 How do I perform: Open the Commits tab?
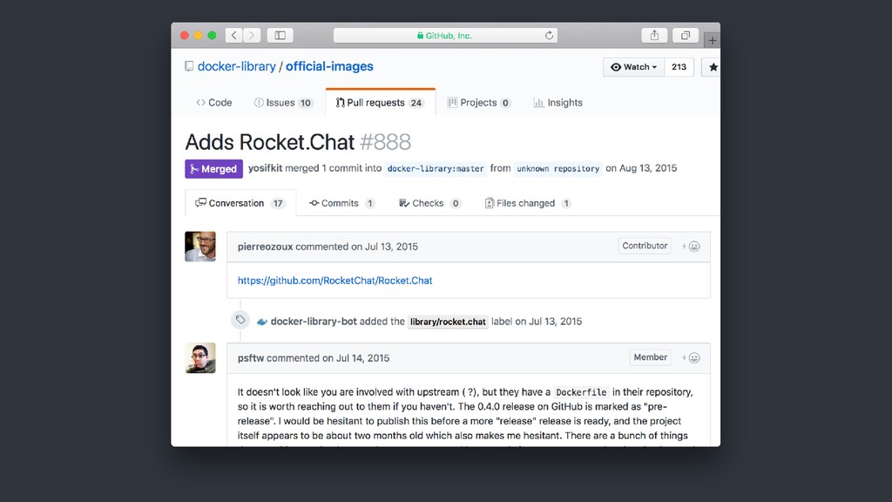click(x=341, y=203)
